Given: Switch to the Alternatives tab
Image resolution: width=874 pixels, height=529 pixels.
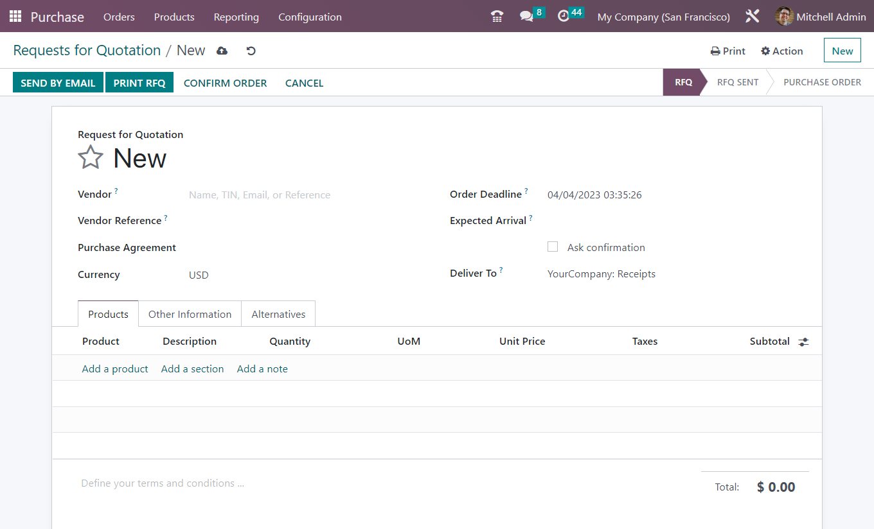Looking at the screenshot, I should tap(278, 314).
